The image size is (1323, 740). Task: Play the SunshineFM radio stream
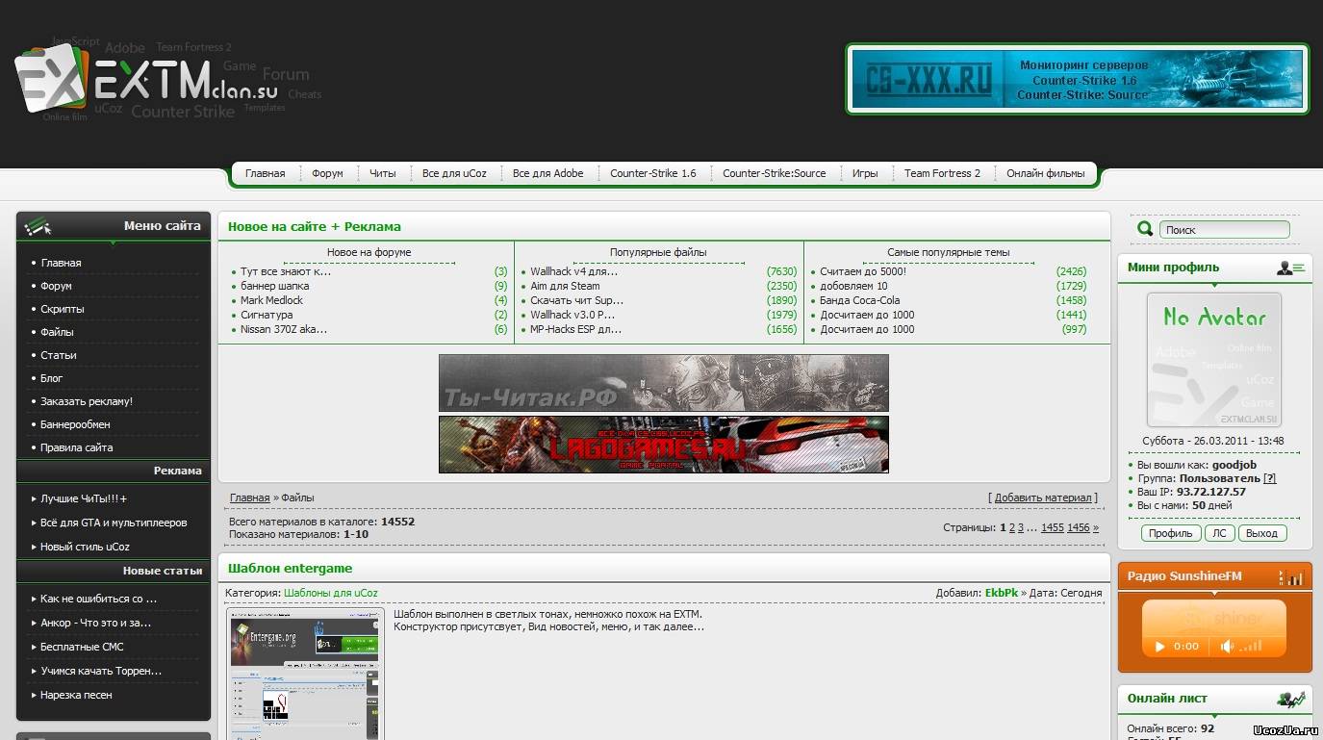coord(1160,647)
